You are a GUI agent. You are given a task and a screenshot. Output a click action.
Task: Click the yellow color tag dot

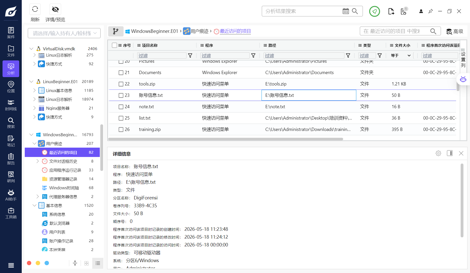tap(38, 263)
